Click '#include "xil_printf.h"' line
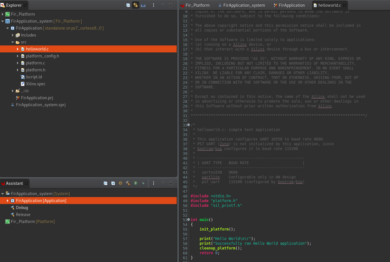This screenshot has width=390, height=262. (x=216, y=205)
